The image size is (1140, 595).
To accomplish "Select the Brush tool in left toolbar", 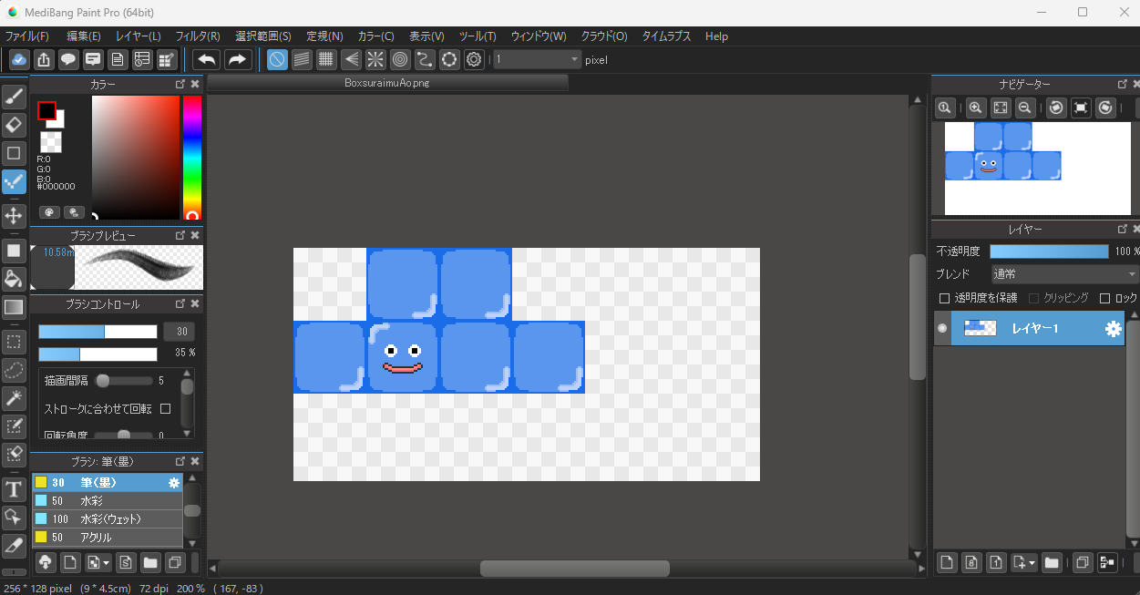I will (14, 97).
